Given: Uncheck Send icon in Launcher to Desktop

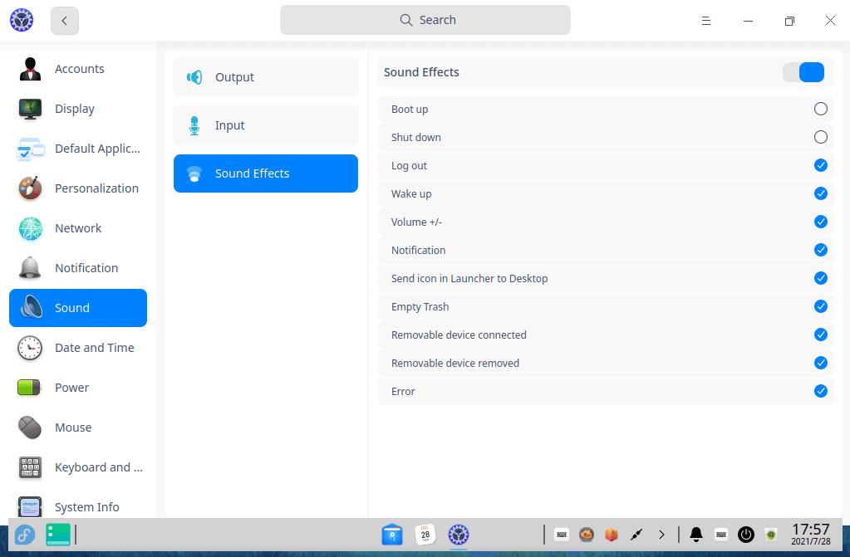Looking at the screenshot, I should (820, 278).
